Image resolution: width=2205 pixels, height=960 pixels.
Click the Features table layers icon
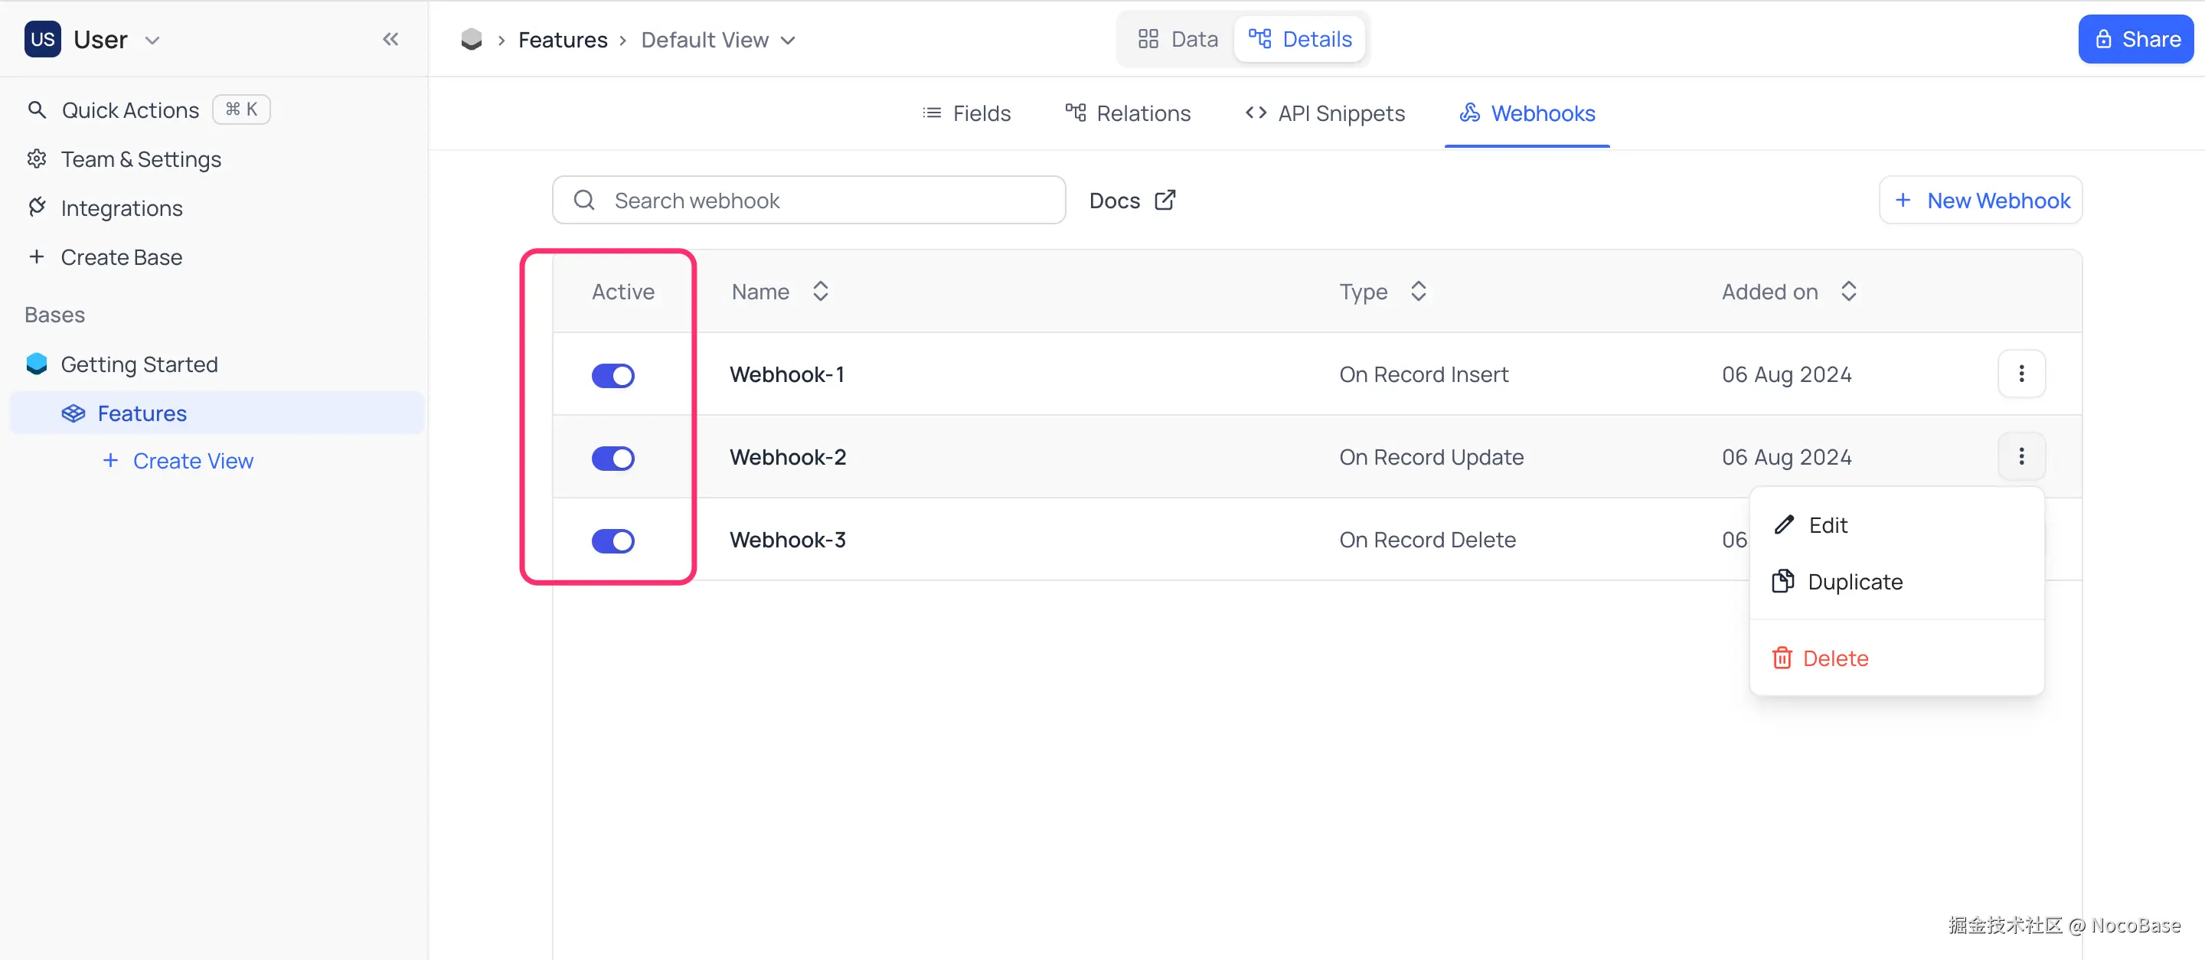73,413
